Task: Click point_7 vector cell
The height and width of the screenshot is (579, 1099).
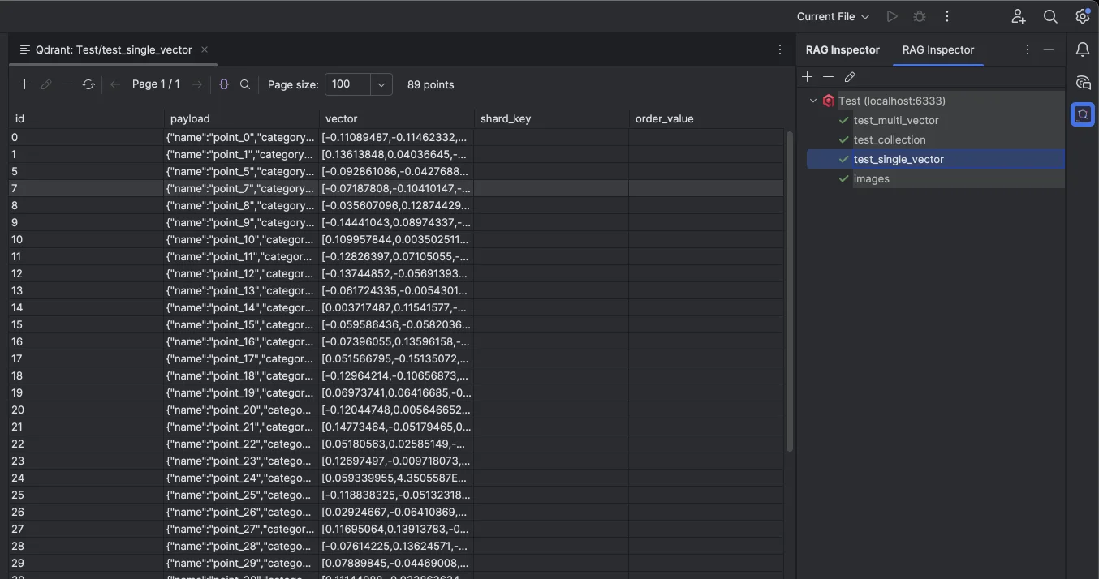Action: 396,188
